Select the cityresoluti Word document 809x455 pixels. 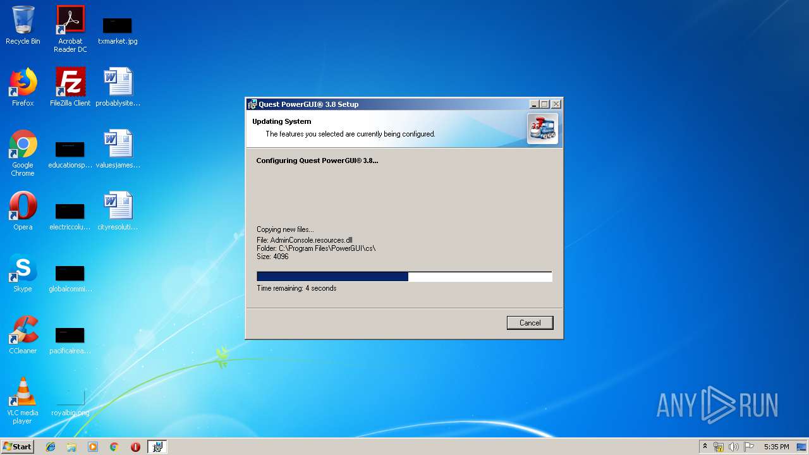[x=118, y=211]
